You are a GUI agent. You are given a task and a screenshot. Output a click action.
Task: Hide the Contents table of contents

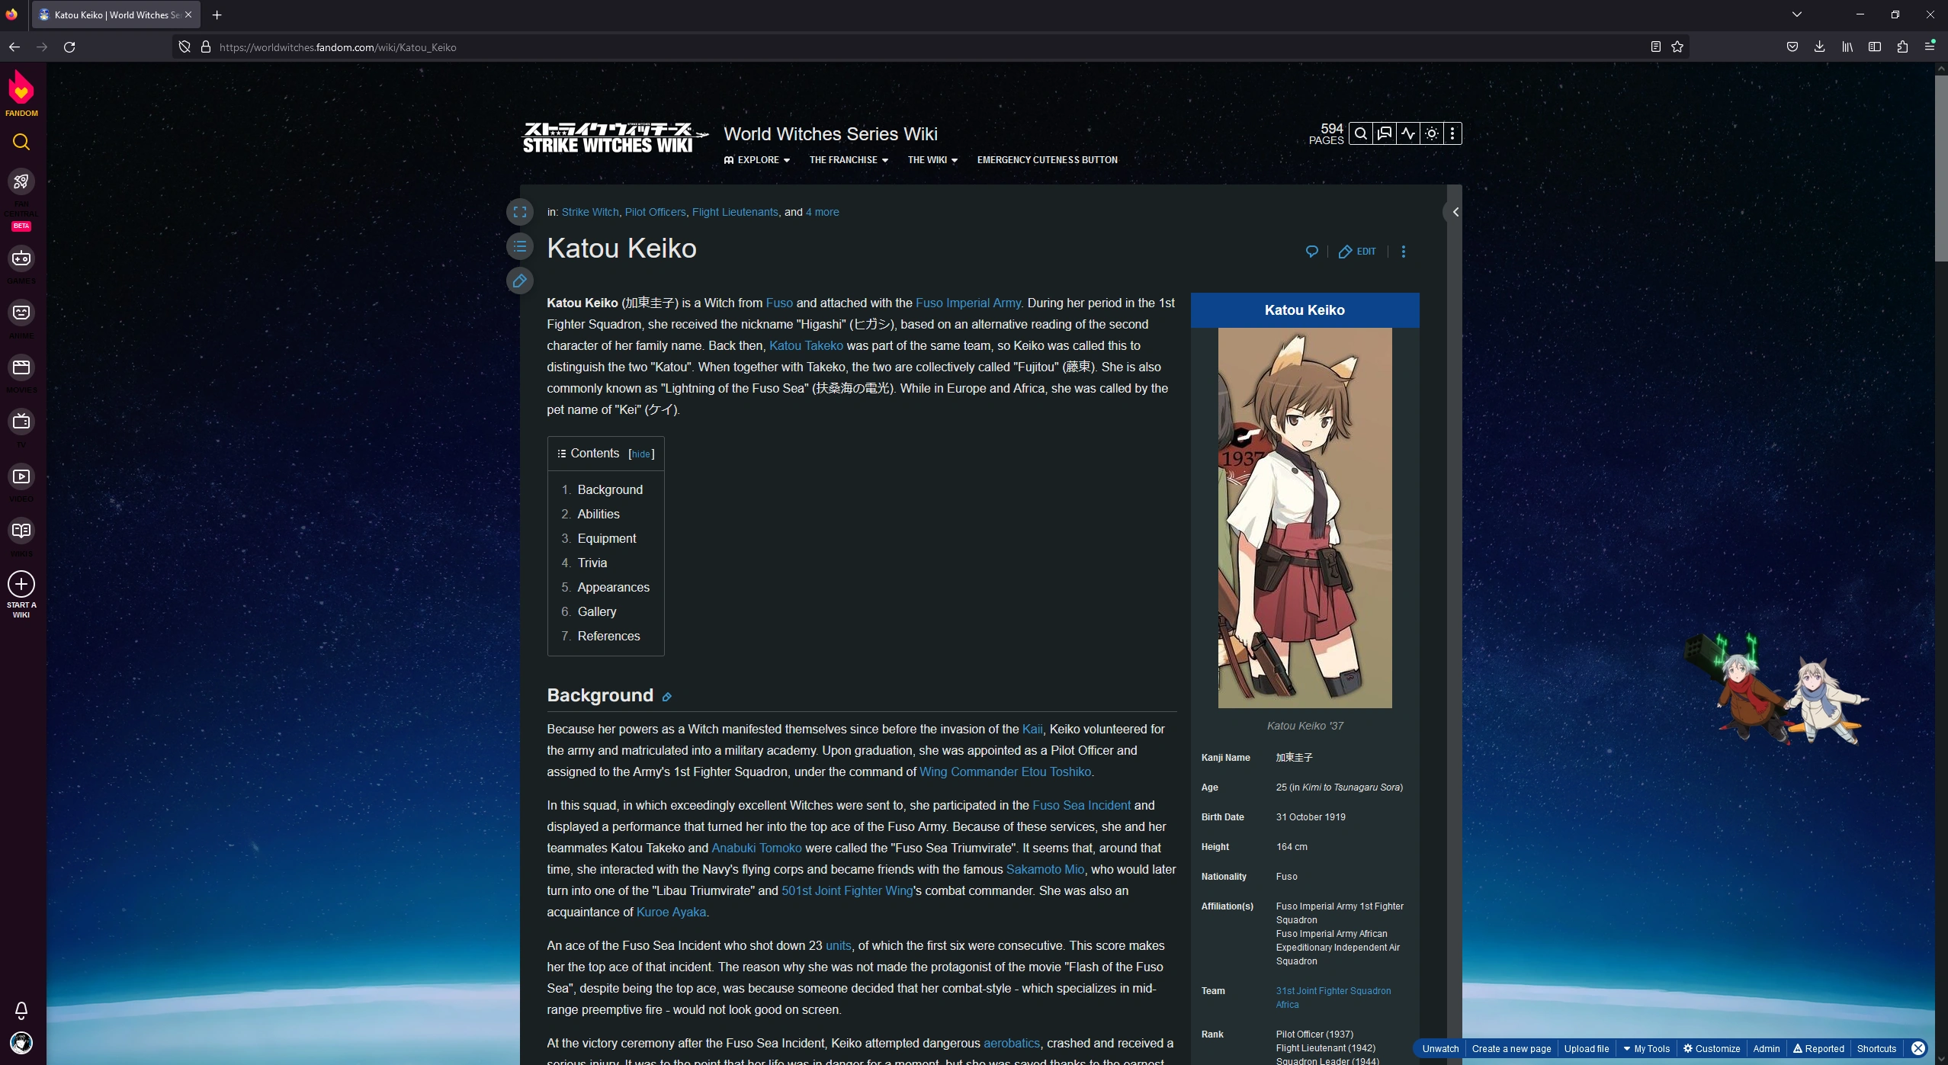tap(641, 454)
